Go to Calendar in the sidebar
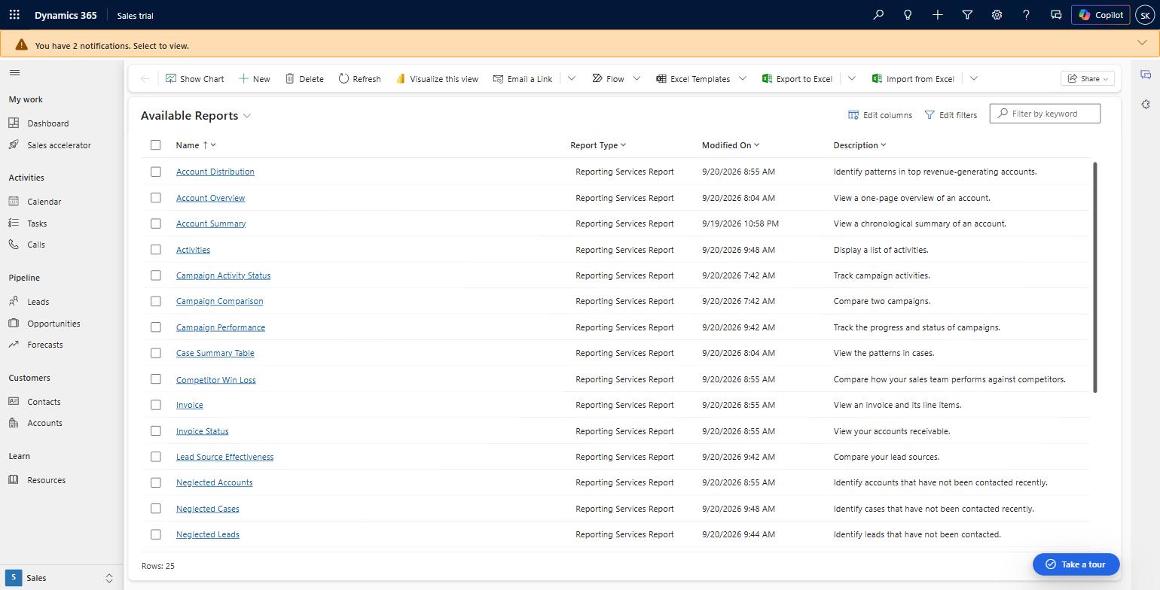1160x590 pixels. point(44,202)
